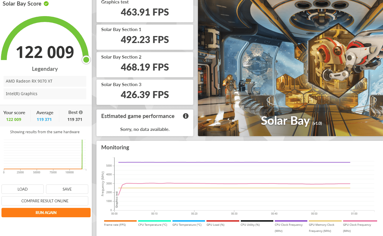The height and width of the screenshot is (236, 383).
Task: Click the green checkmark beside Solar Bay Score
Action: [46, 4]
